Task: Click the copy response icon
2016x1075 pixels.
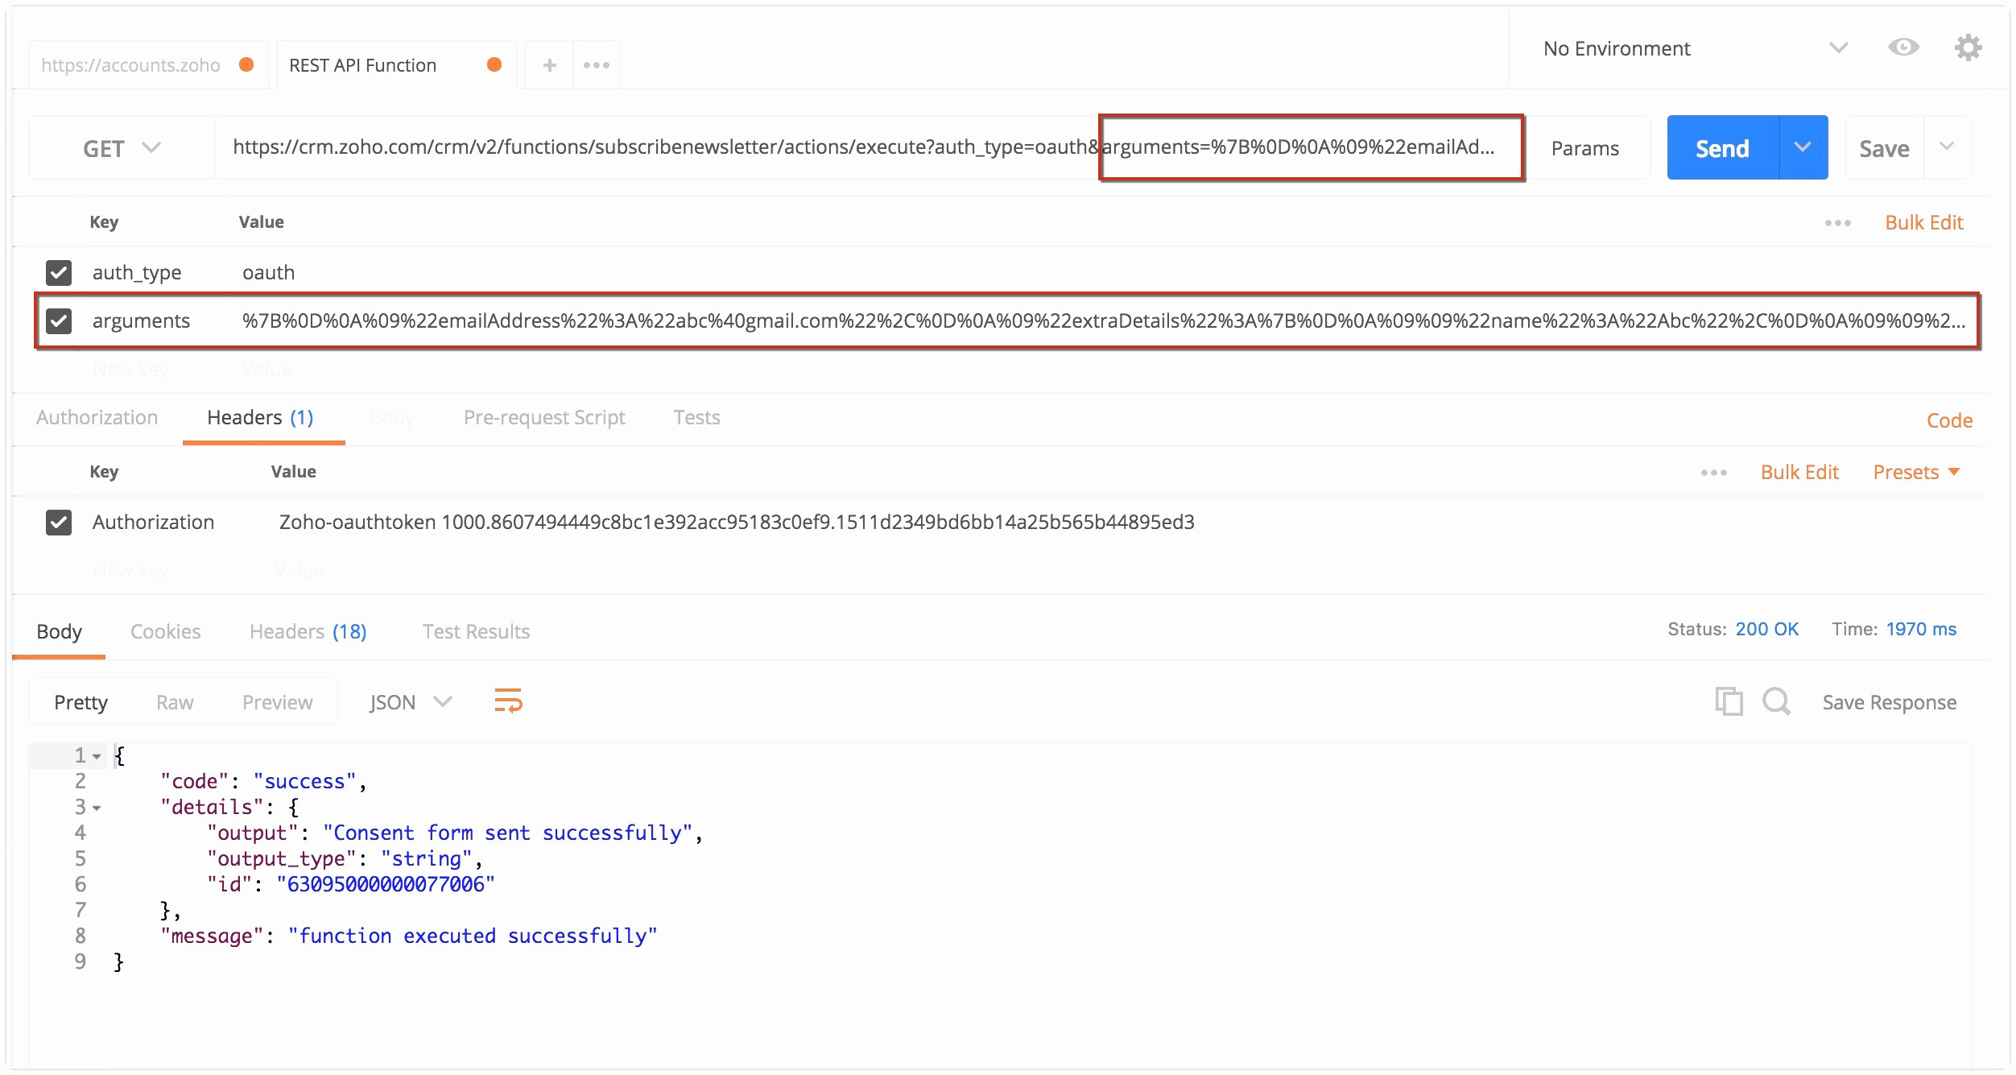Action: (x=1727, y=703)
